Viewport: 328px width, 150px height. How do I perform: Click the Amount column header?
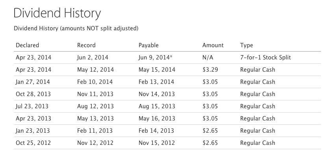(x=213, y=45)
